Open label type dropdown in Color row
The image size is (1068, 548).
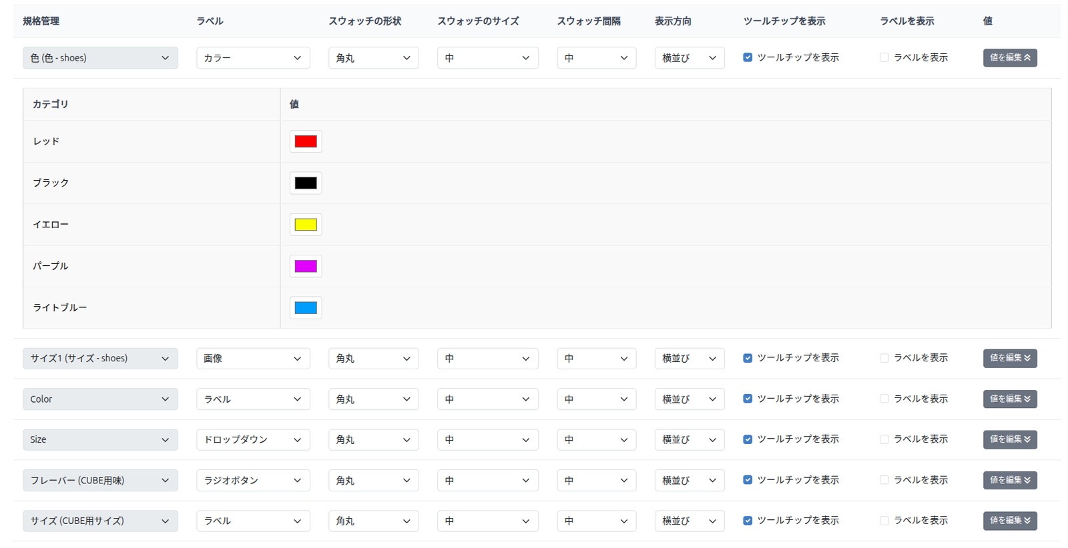[253, 399]
